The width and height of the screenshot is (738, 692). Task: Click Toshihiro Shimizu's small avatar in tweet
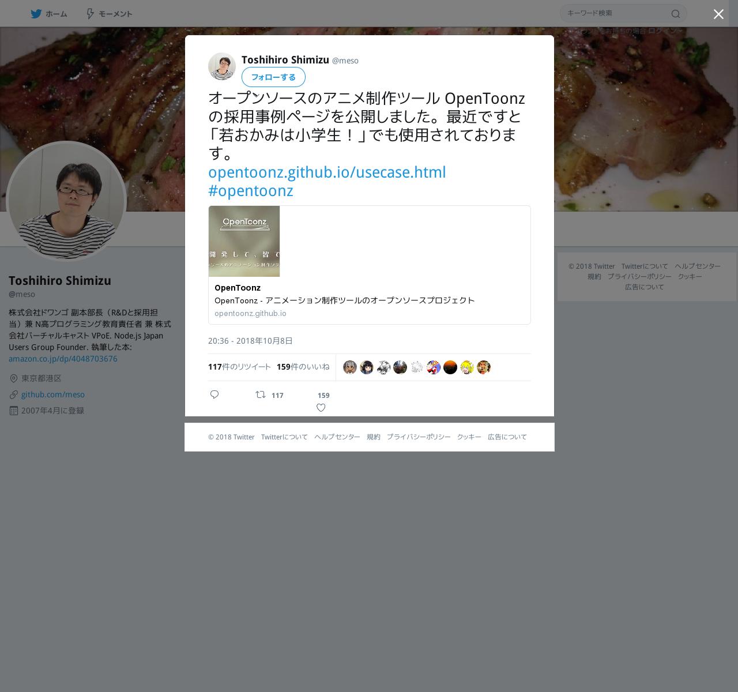pyautogui.click(x=222, y=66)
